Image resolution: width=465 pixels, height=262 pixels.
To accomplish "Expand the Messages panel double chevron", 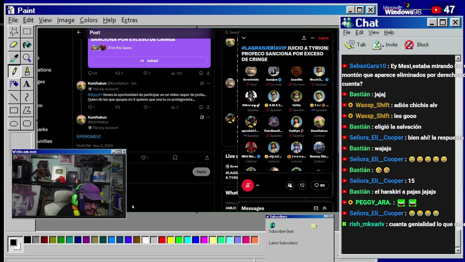I will tap(324, 208).
